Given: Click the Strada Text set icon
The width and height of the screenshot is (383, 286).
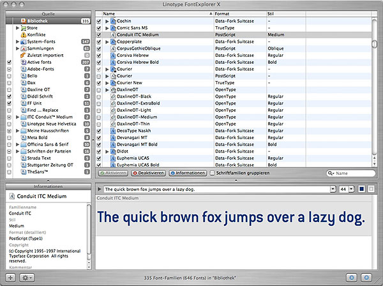Looking at the screenshot, I should coord(24,158).
